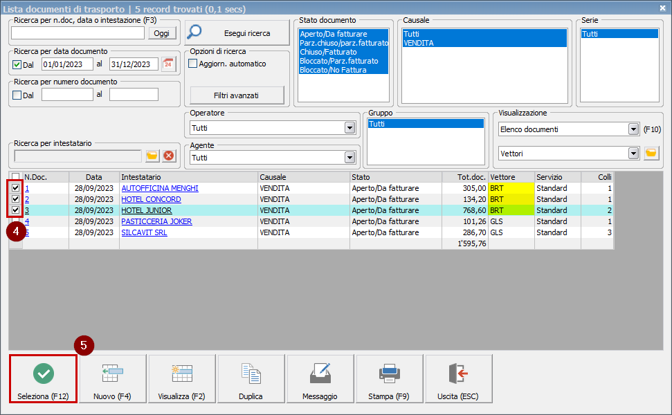Click the green BRT cell for HOTEL JUNIOR
Image resolution: width=672 pixels, height=415 pixels.
[x=511, y=210]
